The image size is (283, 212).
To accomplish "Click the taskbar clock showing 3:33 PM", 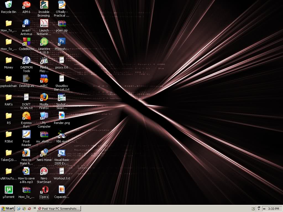I will pyautogui.click(x=273, y=209).
